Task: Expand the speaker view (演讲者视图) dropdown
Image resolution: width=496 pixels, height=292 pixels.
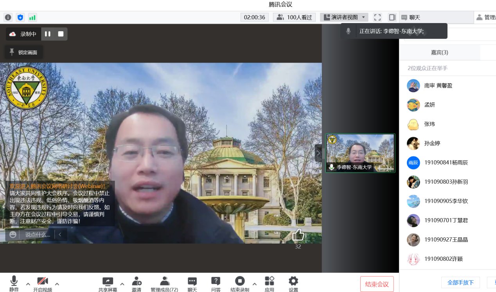Action: (x=363, y=17)
